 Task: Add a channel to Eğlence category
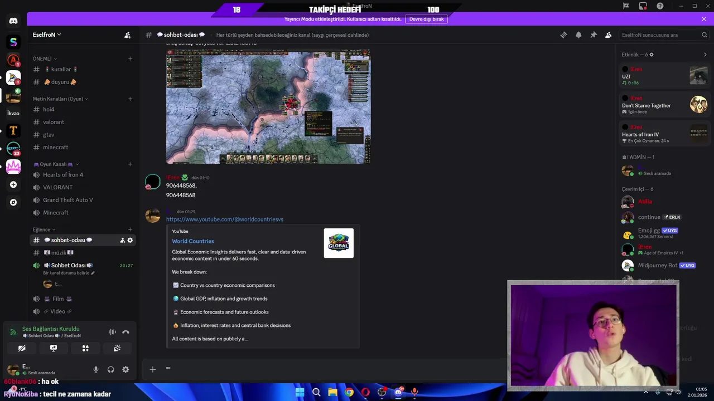130,229
